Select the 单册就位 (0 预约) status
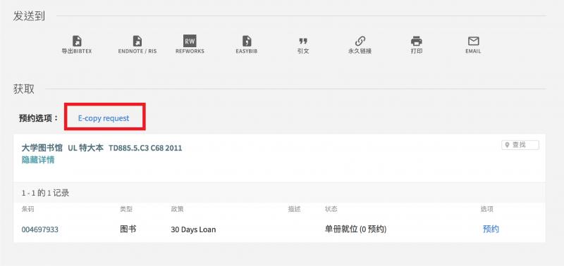 coord(355,229)
